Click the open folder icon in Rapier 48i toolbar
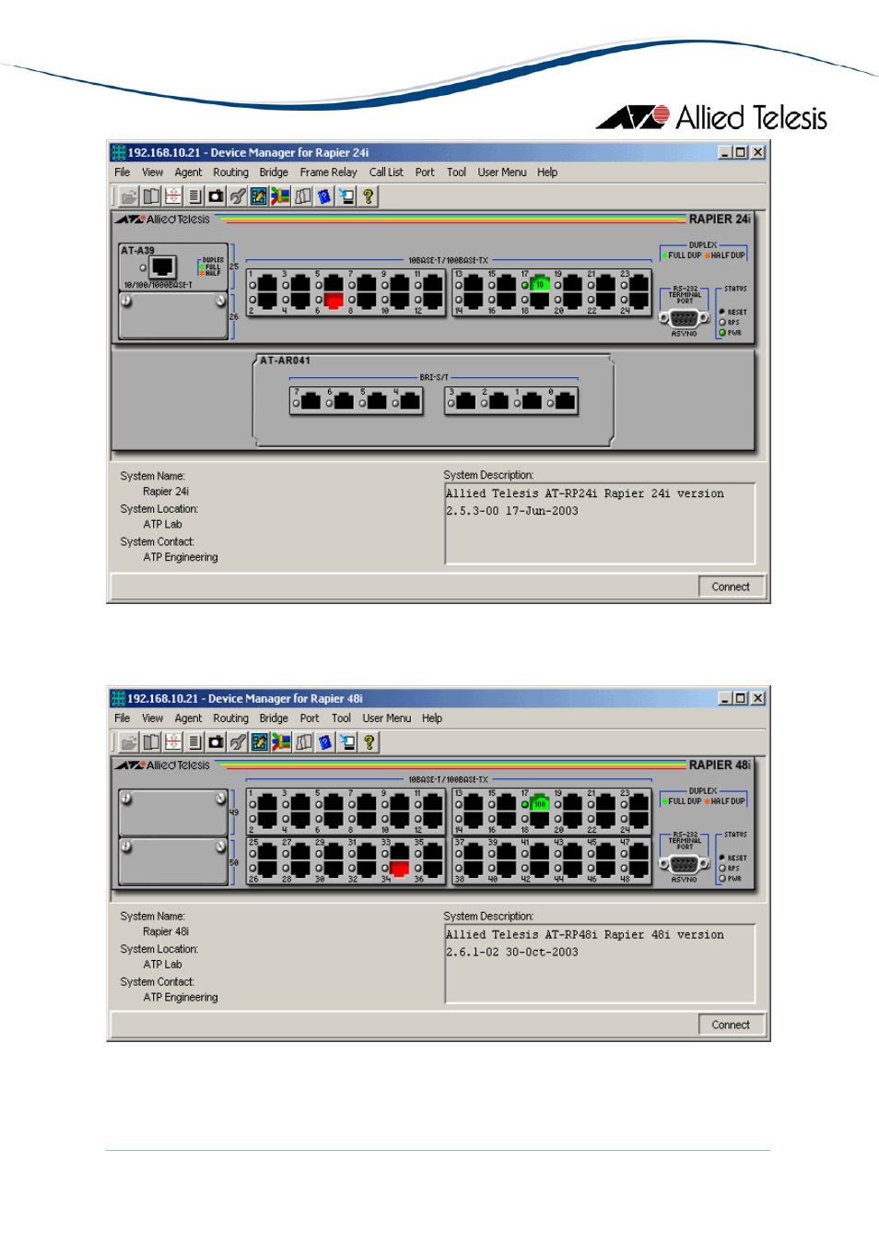 pyautogui.click(x=129, y=742)
